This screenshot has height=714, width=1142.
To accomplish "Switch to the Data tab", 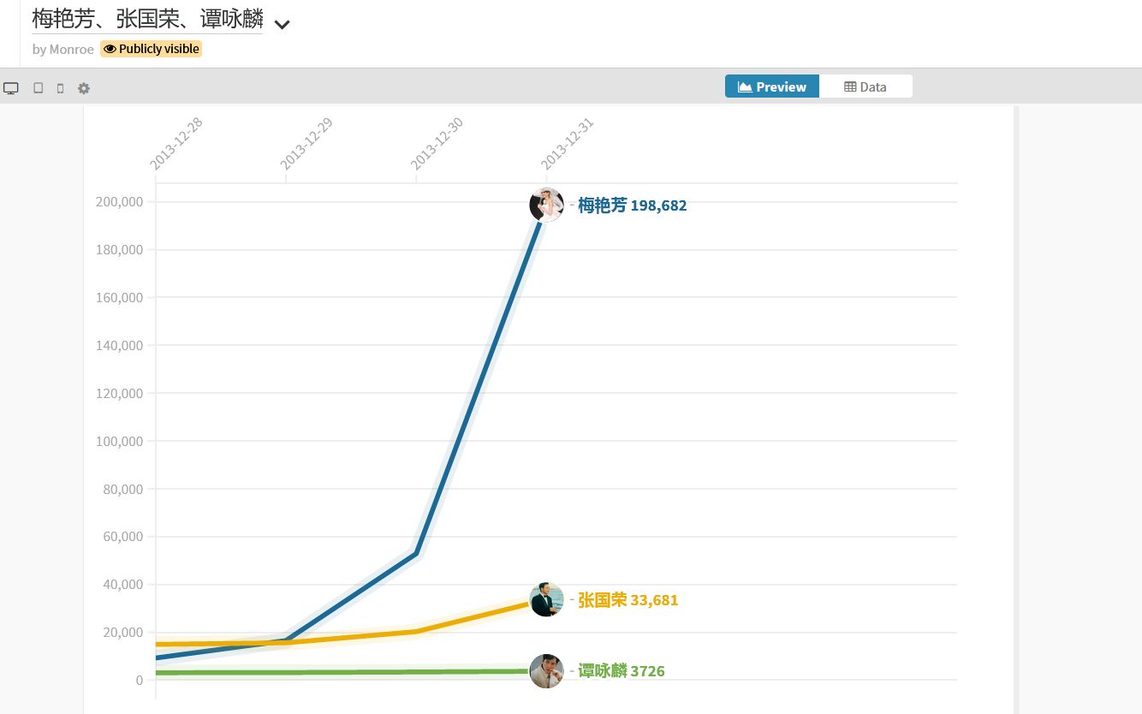I will pyautogui.click(x=865, y=86).
